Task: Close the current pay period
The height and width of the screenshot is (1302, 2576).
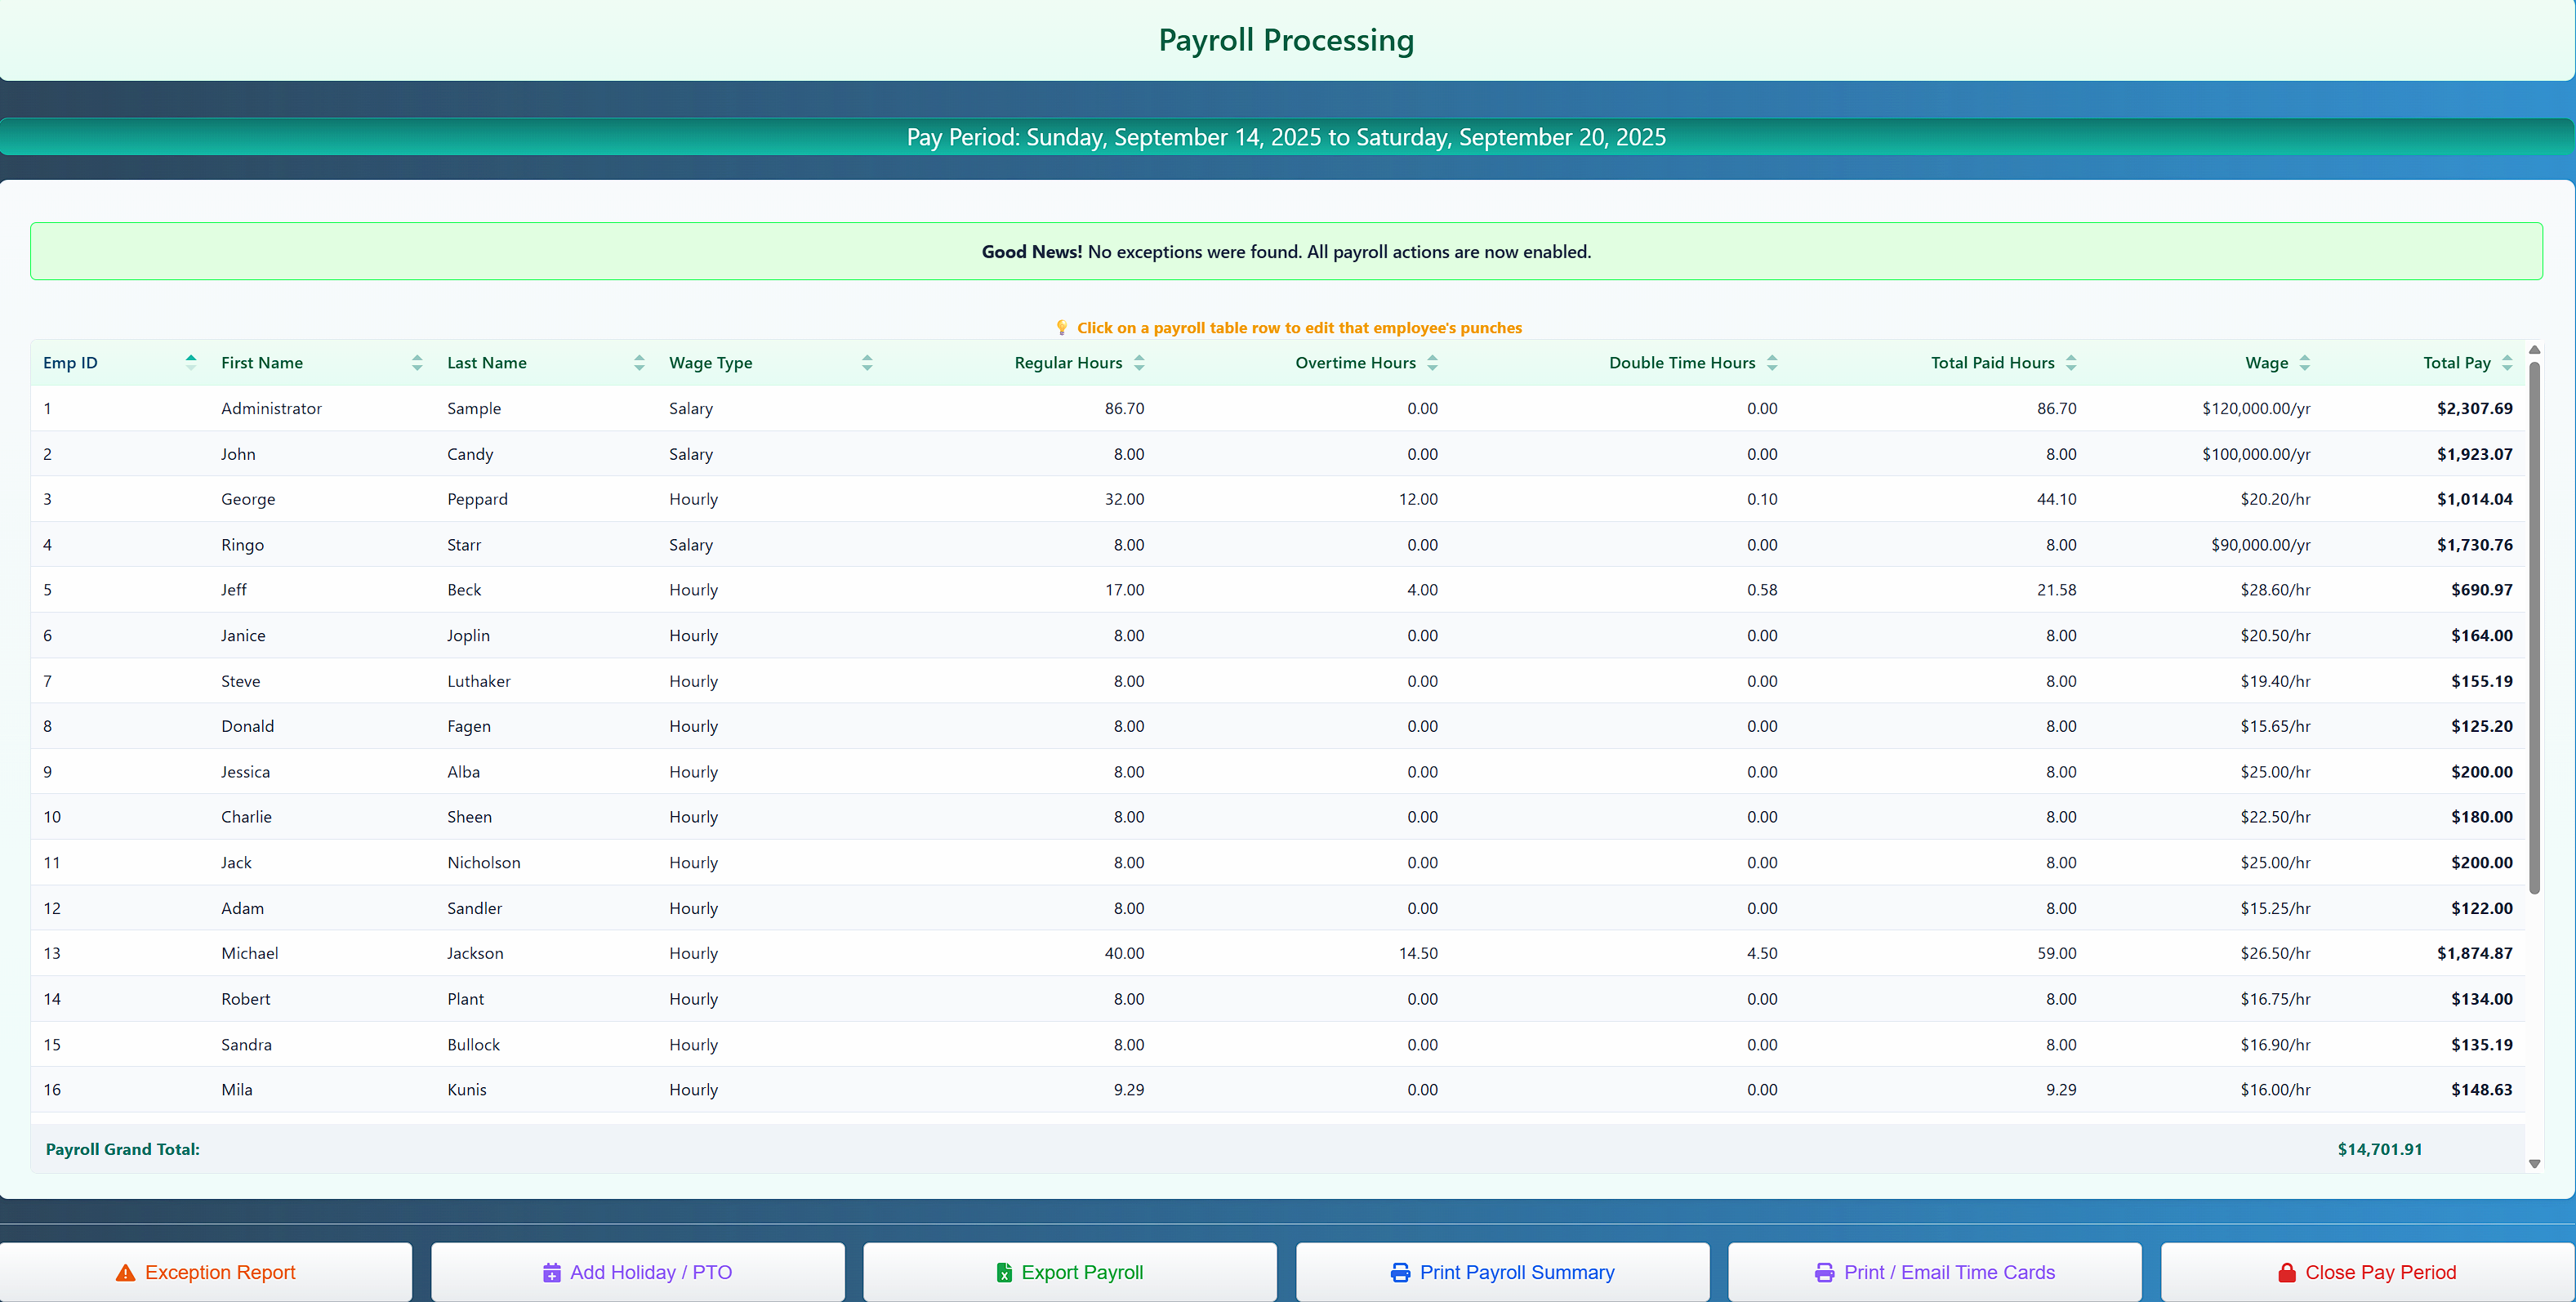Action: pyautogui.click(x=2369, y=1272)
